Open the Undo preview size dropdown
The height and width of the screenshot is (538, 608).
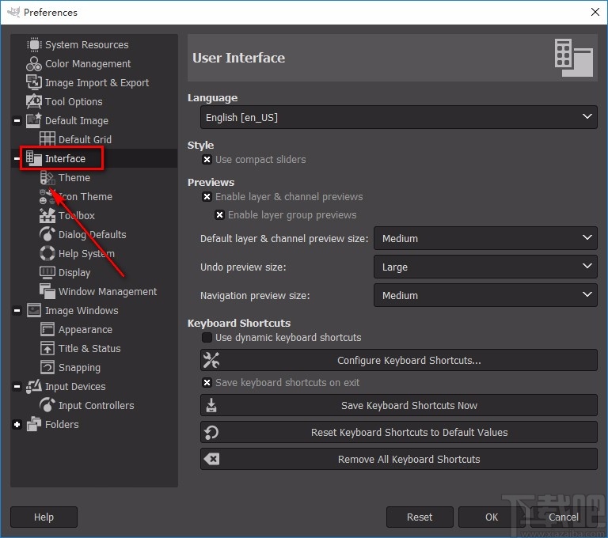coord(484,267)
